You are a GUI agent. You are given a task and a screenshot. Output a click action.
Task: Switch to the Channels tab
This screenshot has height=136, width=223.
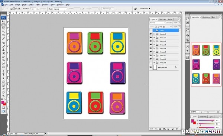[162, 19]
